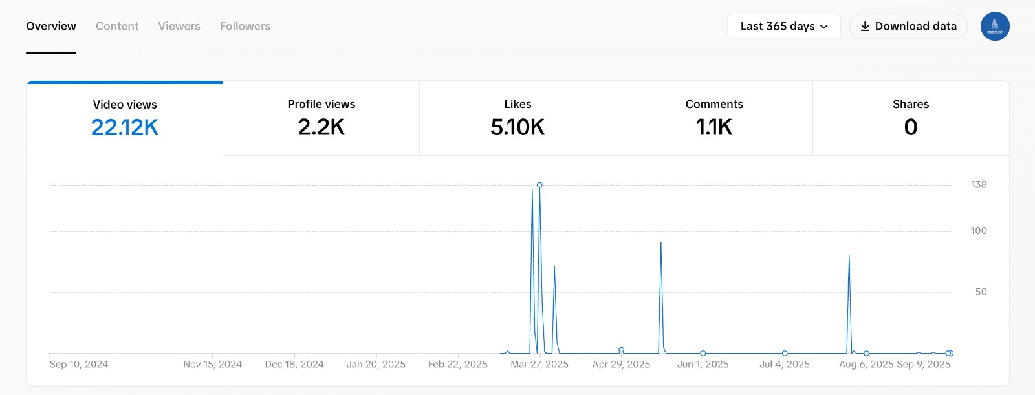1035x395 pixels.
Task: Click the last data point on chart
Action: click(x=950, y=354)
